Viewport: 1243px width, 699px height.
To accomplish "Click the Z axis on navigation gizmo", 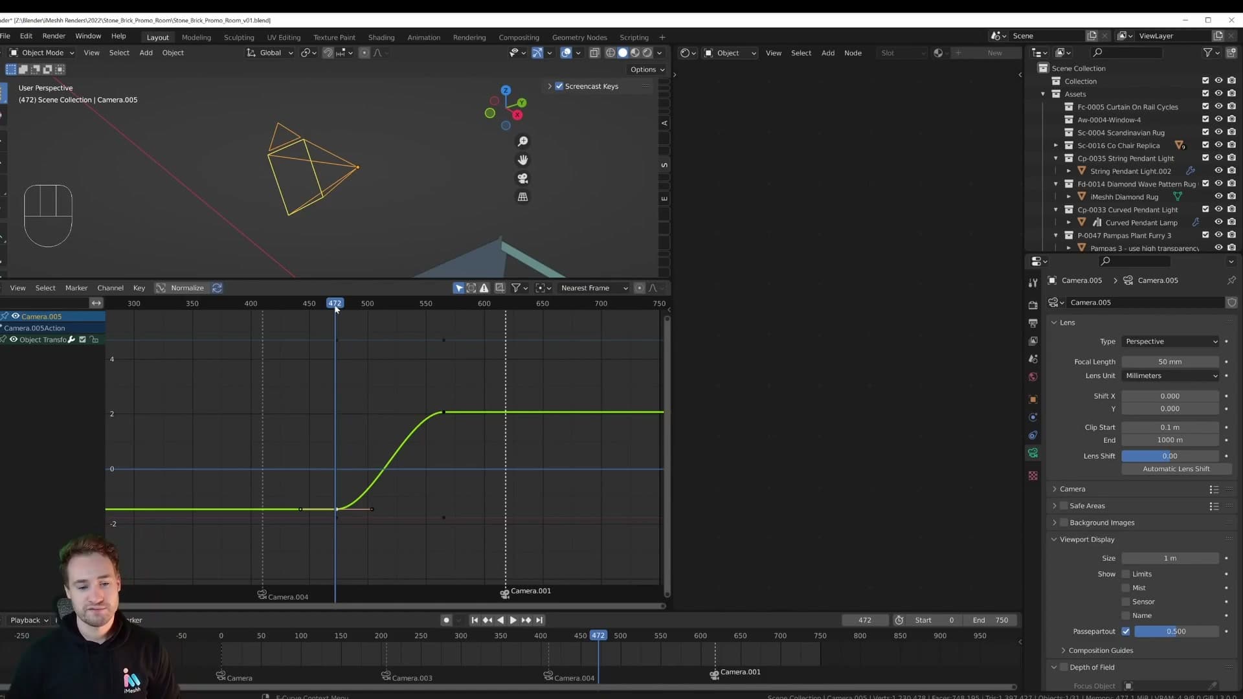I will [x=506, y=90].
